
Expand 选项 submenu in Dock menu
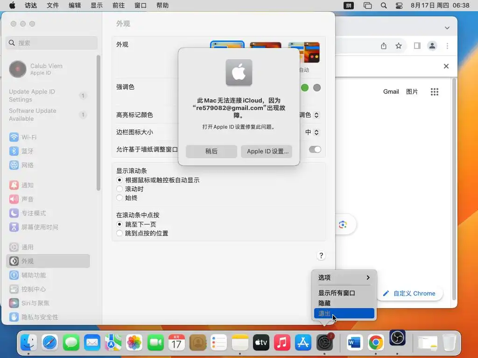click(x=344, y=277)
